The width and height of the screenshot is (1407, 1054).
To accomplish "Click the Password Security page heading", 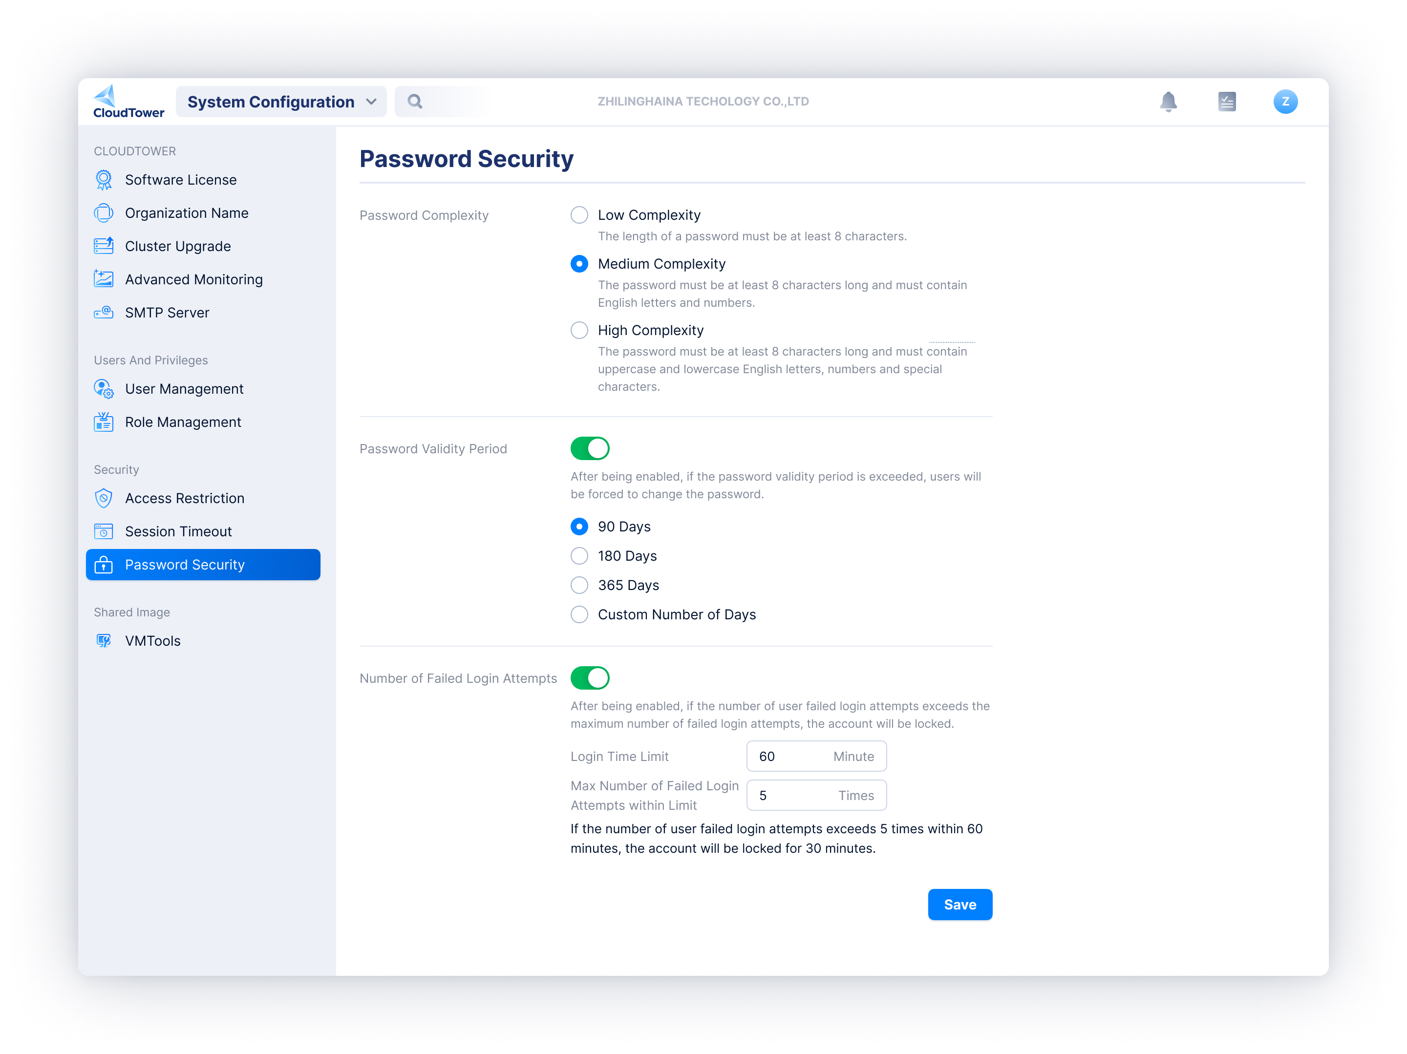I will pos(466,159).
